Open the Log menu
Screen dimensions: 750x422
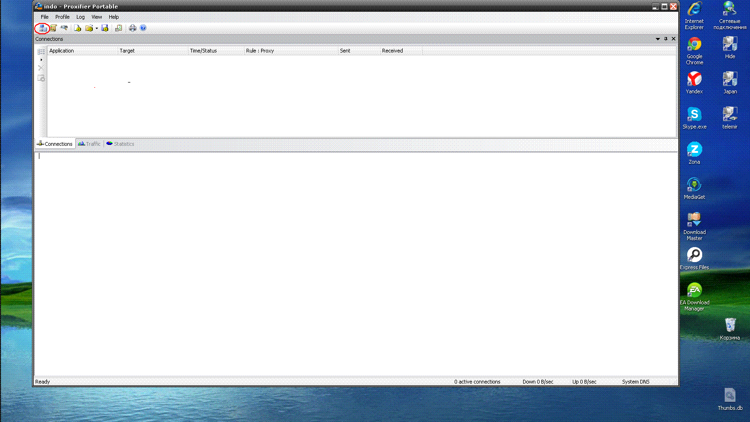[x=81, y=17]
